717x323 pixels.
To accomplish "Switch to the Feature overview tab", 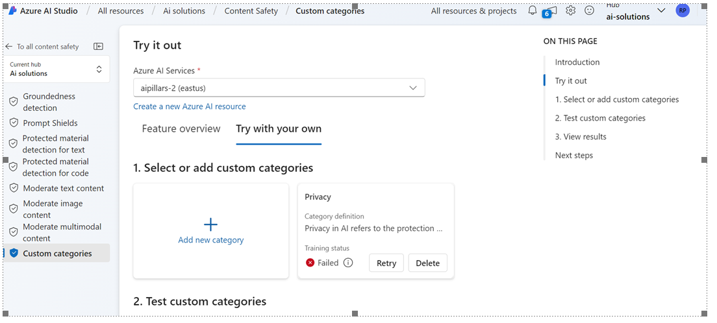I will click(x=181, y=129).
